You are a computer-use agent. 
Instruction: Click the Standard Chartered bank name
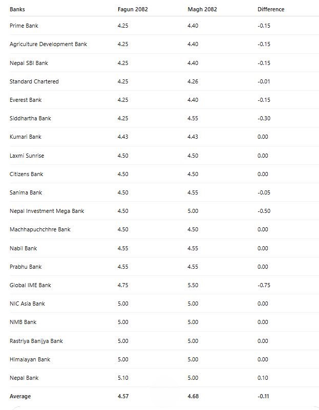34,81
